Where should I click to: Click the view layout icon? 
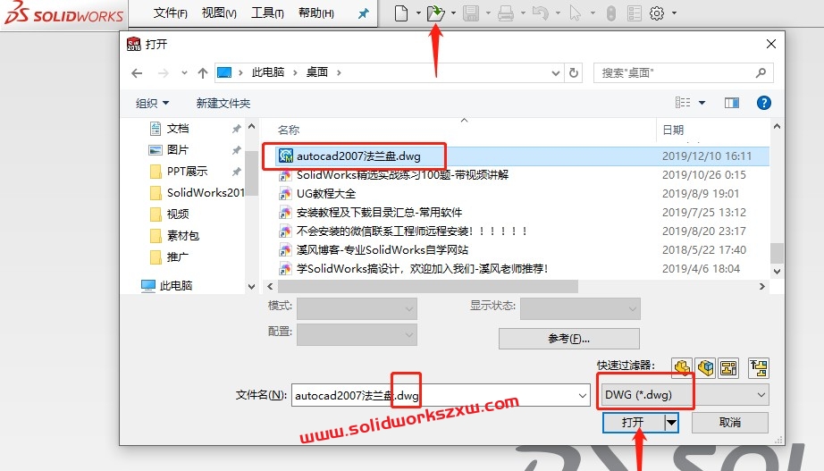click(x=683, y=103)
